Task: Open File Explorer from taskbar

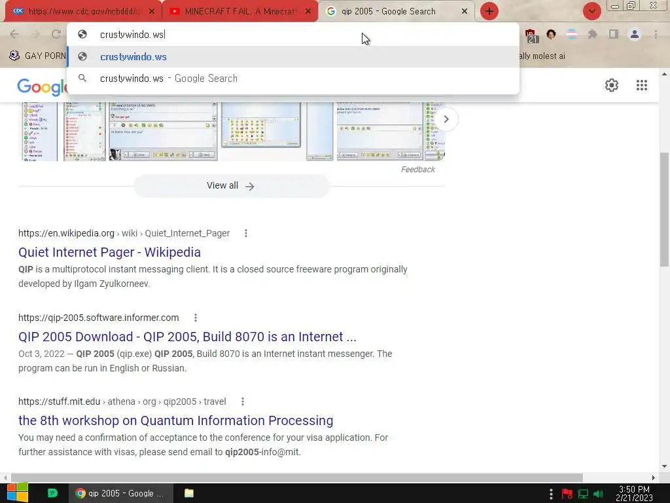Action: [x=189, y=493]
